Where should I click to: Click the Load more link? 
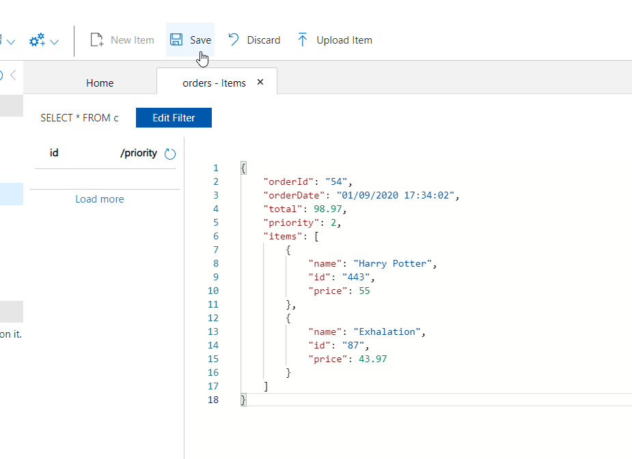point(100,199)
